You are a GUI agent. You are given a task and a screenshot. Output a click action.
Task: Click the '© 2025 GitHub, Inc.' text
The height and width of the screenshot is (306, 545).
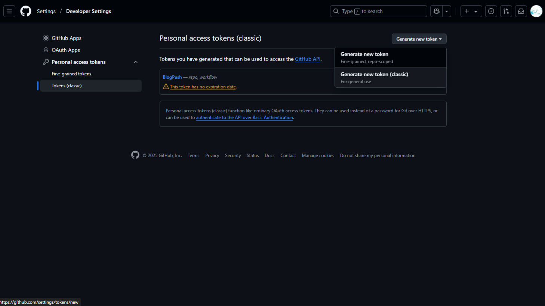coord(162,156)
